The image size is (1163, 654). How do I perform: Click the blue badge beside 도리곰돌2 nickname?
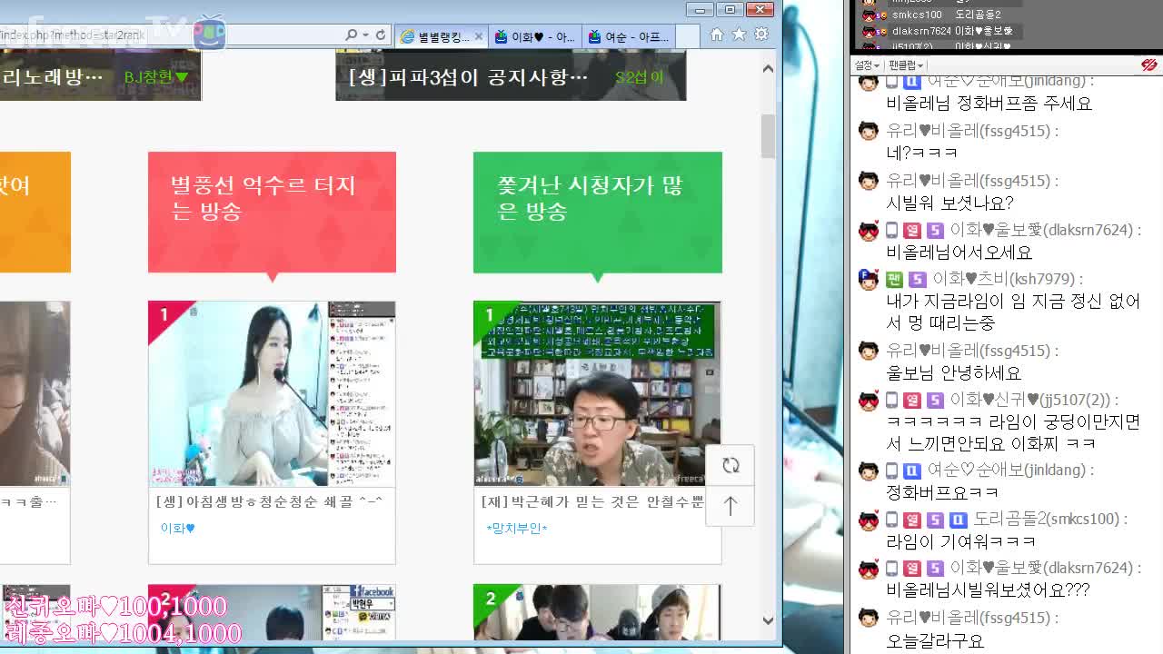coord(959,520)
